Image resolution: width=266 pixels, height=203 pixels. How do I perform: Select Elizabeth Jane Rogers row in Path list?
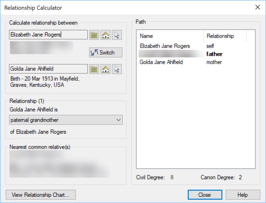pyautogui.click(x=165, y=46)
